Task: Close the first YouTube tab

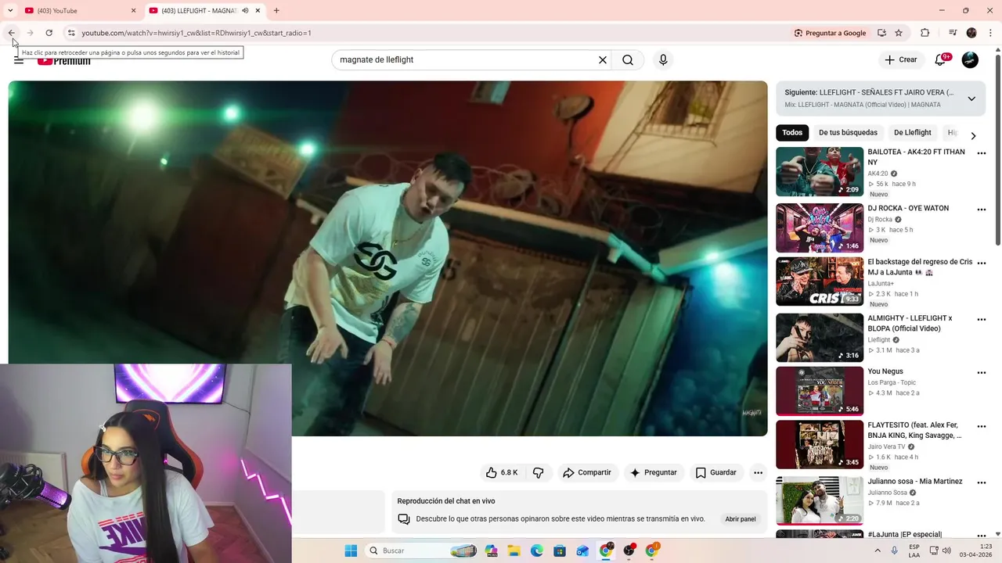Action: click(x=133, y=11)
